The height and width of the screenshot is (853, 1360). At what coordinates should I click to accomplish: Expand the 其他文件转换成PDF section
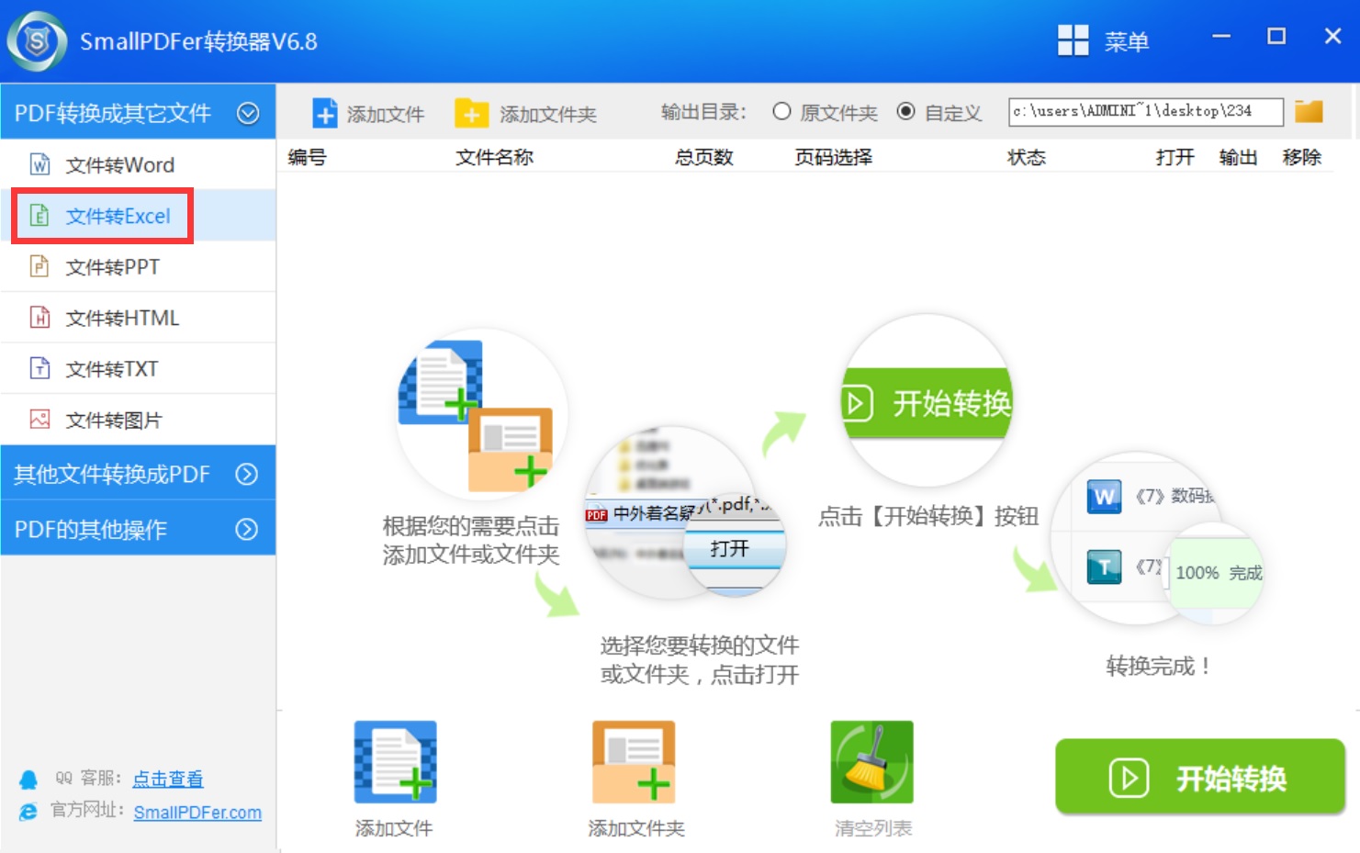pyautogui.click(x=246, y=474)
